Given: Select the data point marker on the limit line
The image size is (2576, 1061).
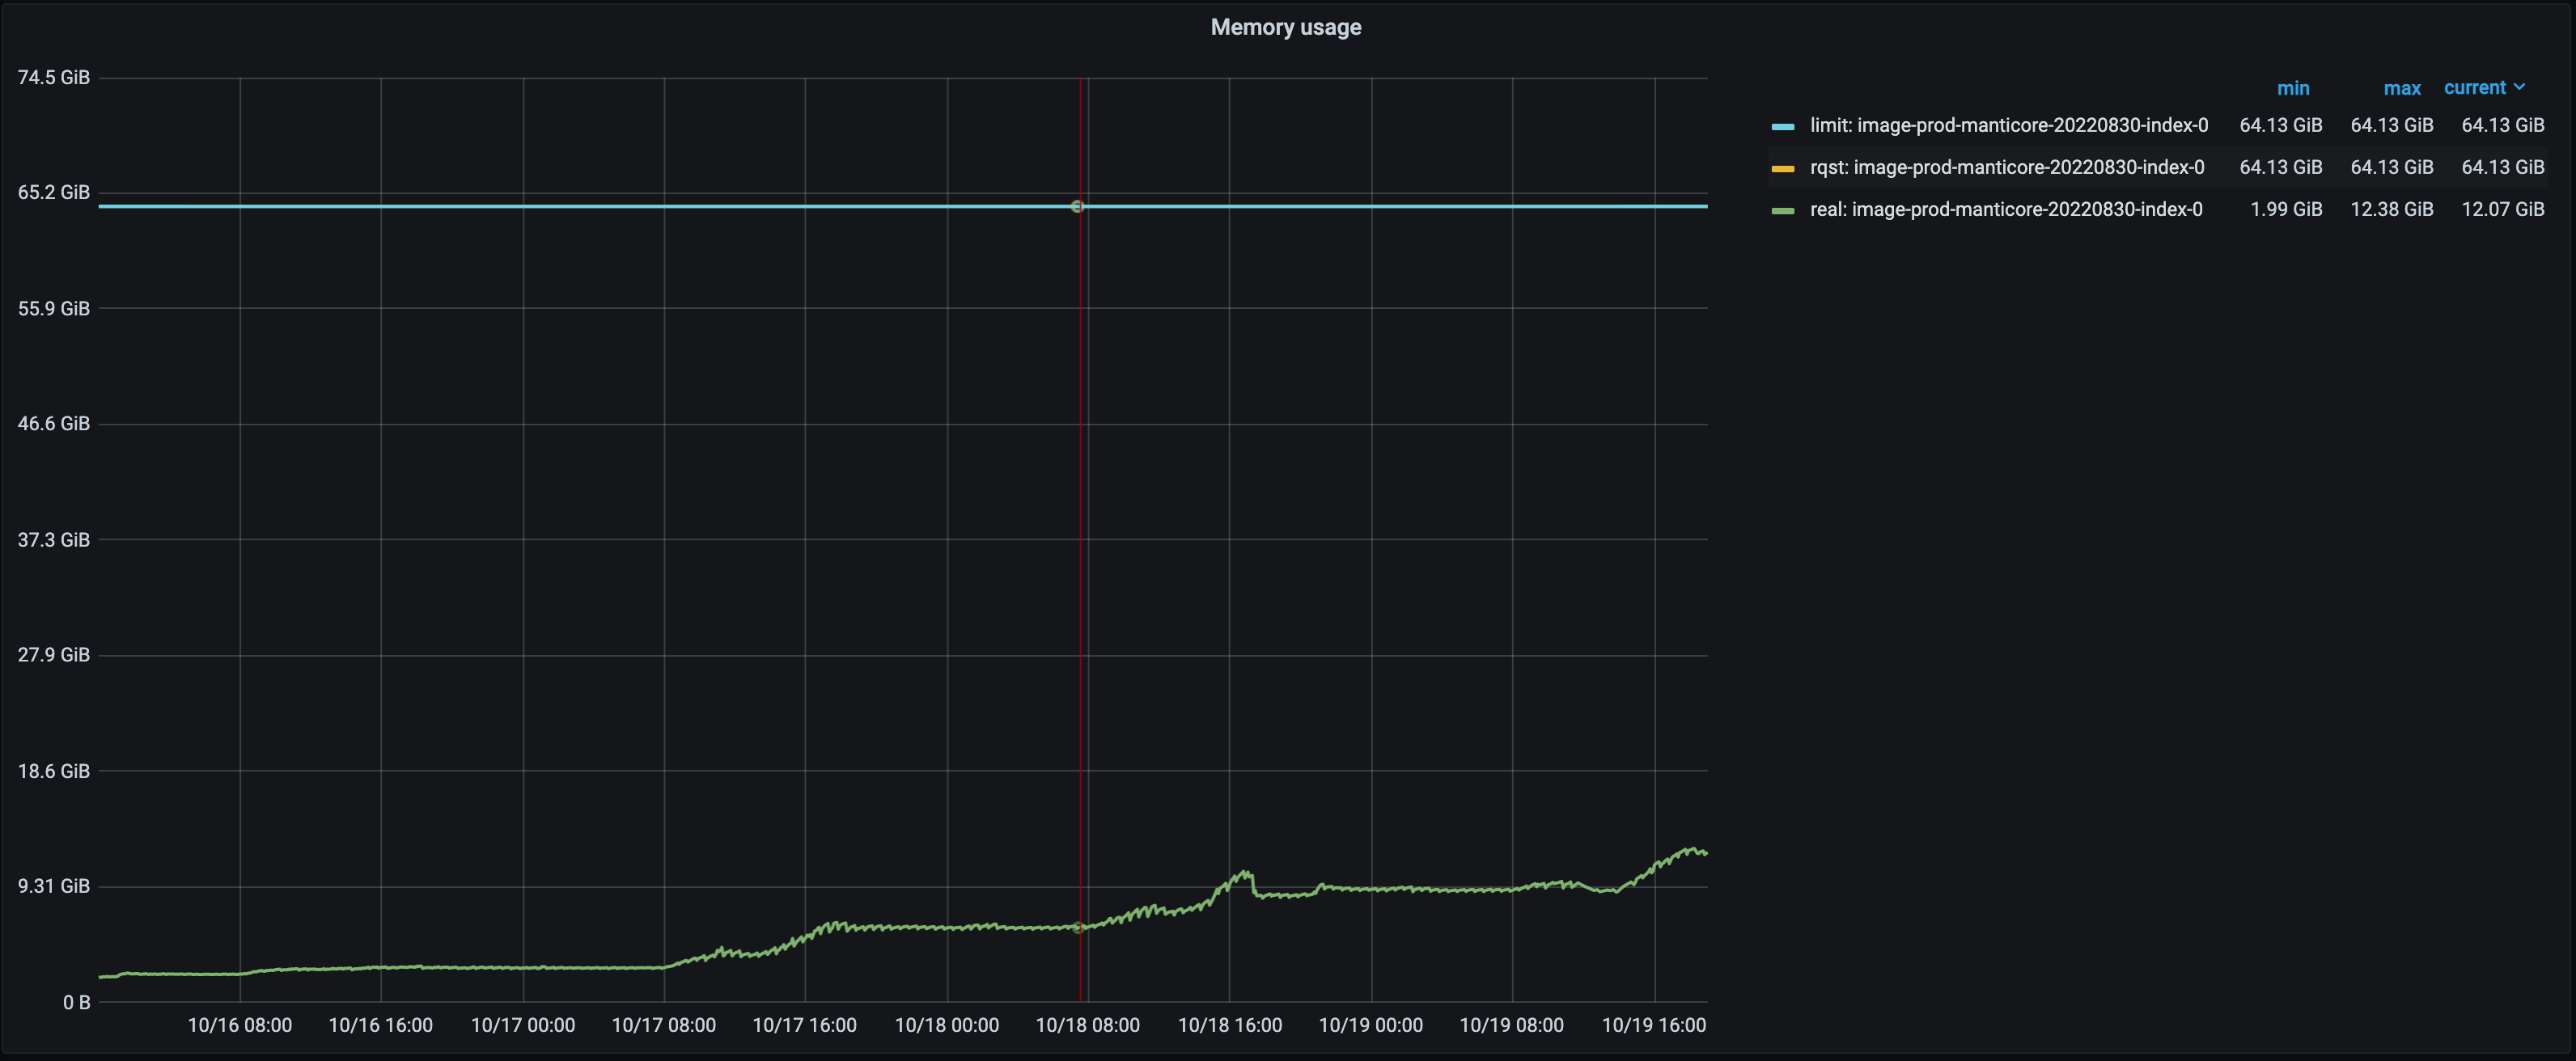Looking at the screenshot, I should pyautogui.click(x=1077, y=206).
